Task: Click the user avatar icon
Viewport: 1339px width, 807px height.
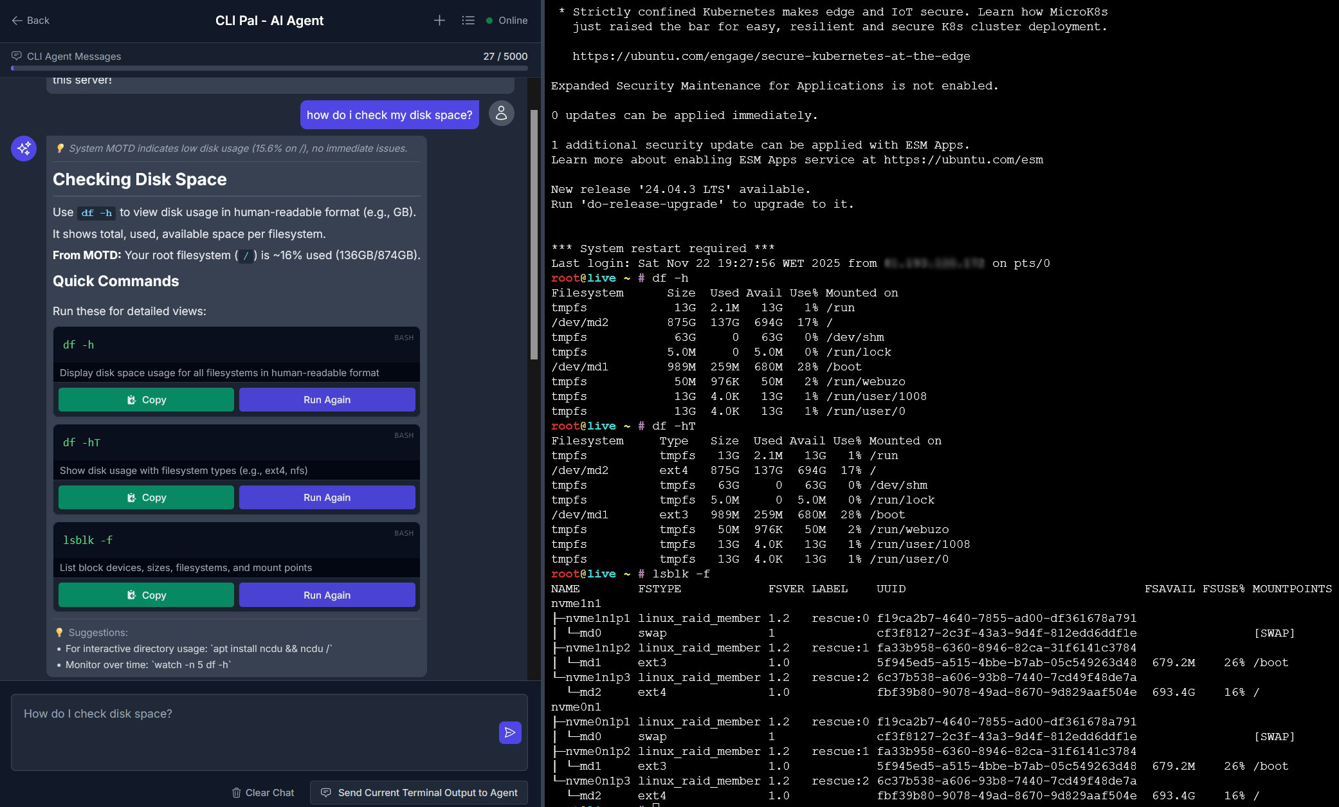Action: coord(501,114)
